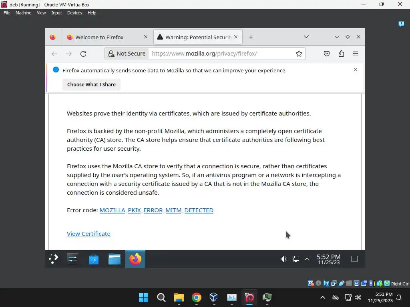The width and height of the screenshot is (410, 307).
Task: Click VirtualBox shared folders indicator
Action: click(x=349, y=283)
